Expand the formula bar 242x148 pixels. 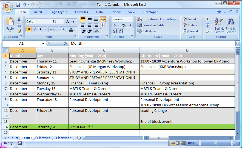pos(237,43)
